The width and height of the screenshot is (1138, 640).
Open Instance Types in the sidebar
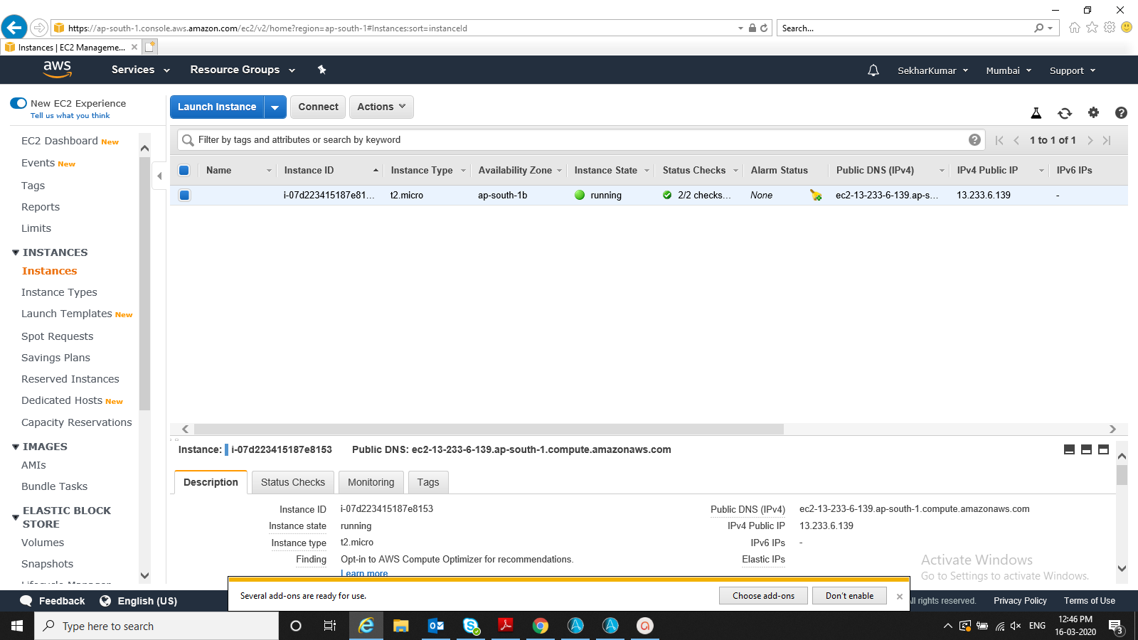tap(59, 292)
